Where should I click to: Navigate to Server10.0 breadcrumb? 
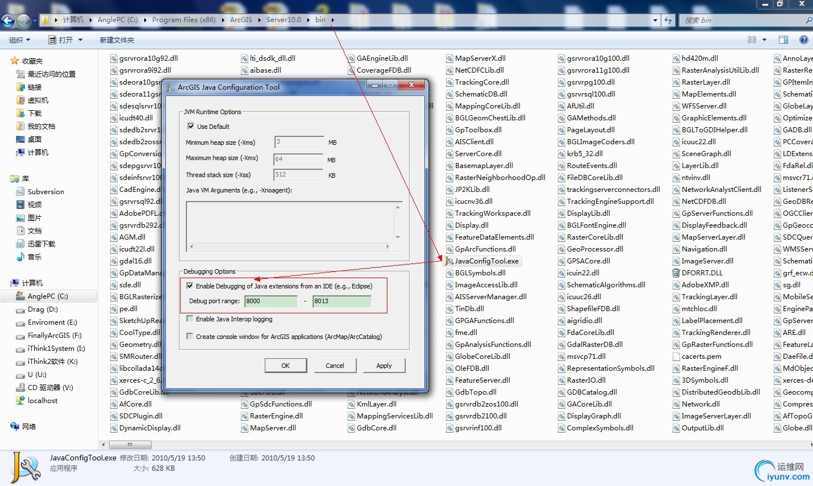pos(283,20)
